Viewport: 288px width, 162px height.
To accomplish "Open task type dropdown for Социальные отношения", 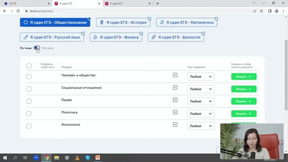I will (201, 89).
